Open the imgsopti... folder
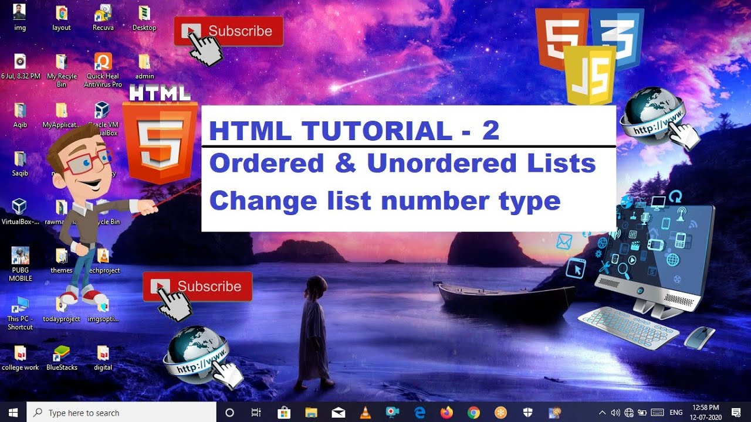 pos(103,309)
